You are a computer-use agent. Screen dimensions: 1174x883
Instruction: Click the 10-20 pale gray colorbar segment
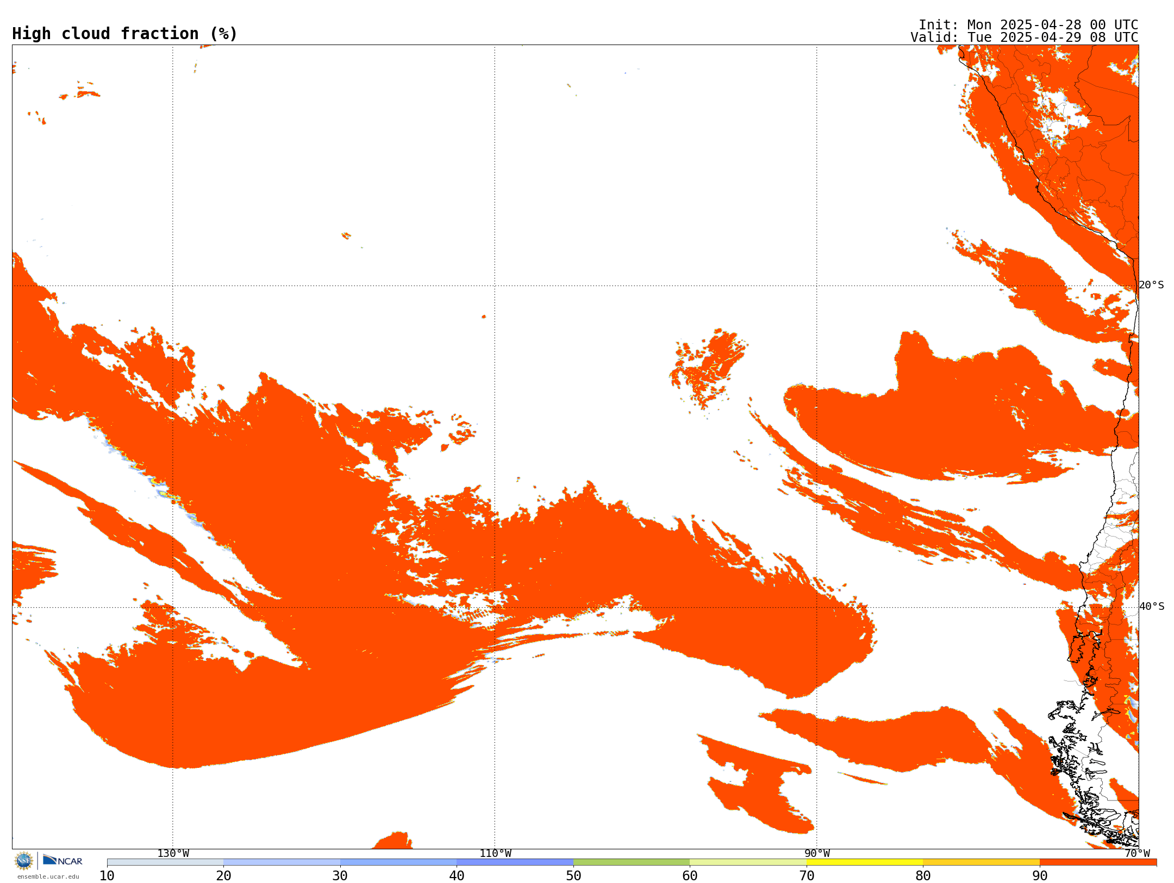pos(165,862)
